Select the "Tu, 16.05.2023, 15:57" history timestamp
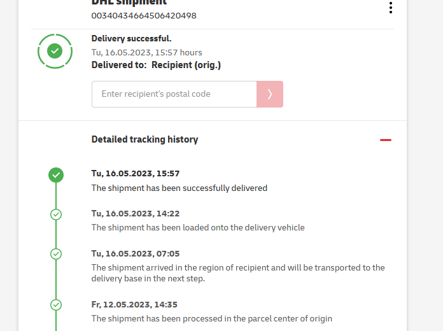This screenshot has width=443, height=331. click(136, 174)
